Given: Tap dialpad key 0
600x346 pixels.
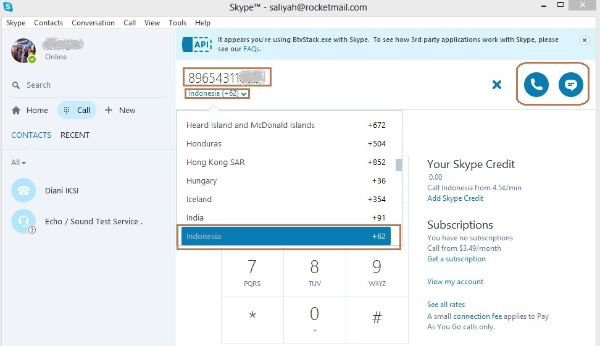Looking at the screenshot, I should 315,320.
